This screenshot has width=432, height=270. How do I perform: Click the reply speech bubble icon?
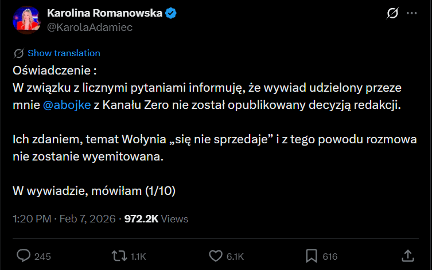coord(24,256)
